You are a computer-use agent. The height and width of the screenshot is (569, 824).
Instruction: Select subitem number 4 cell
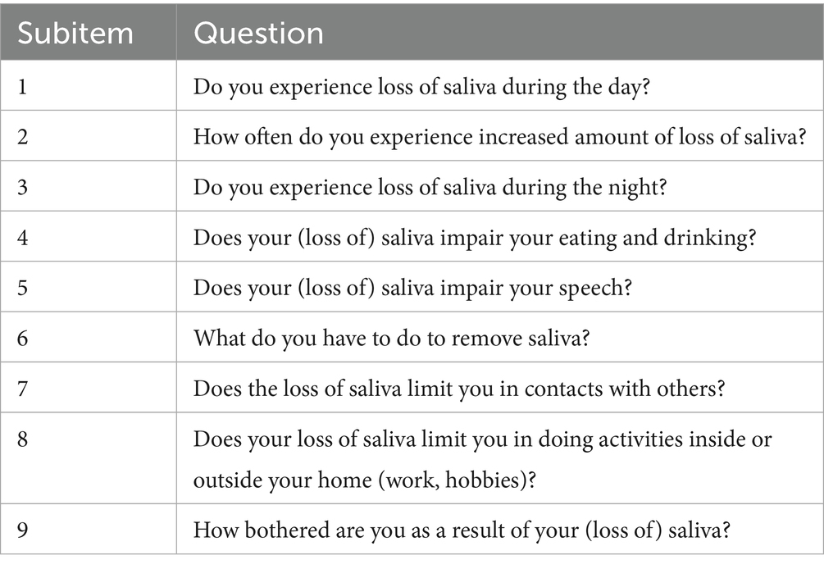[x=24, y=237]
